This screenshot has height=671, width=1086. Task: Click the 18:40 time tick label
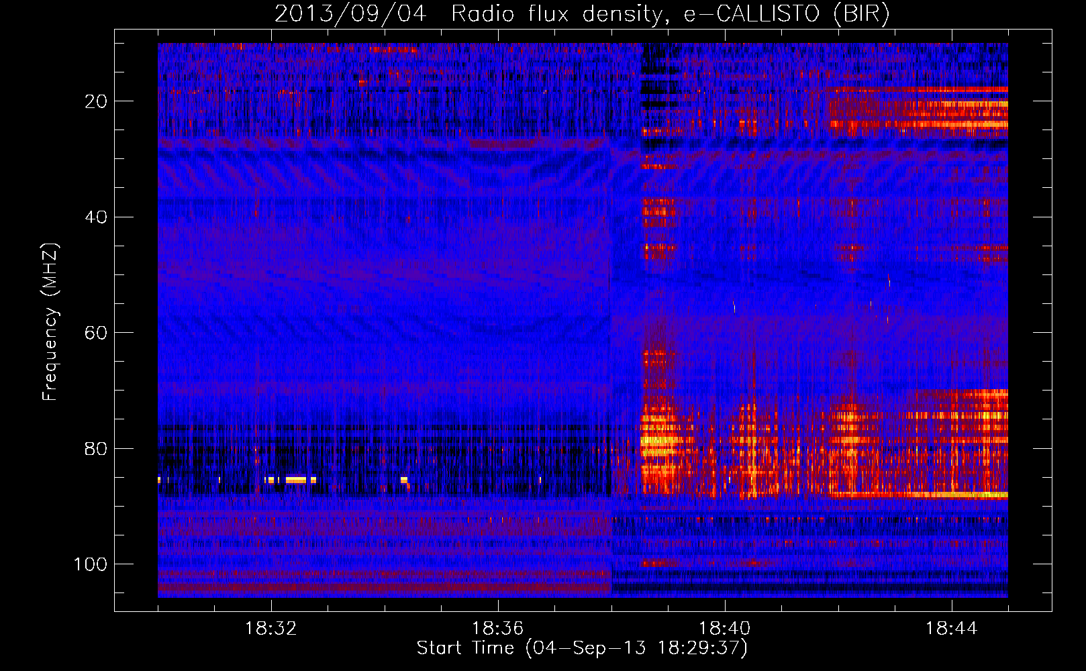[x=725, y=629]
